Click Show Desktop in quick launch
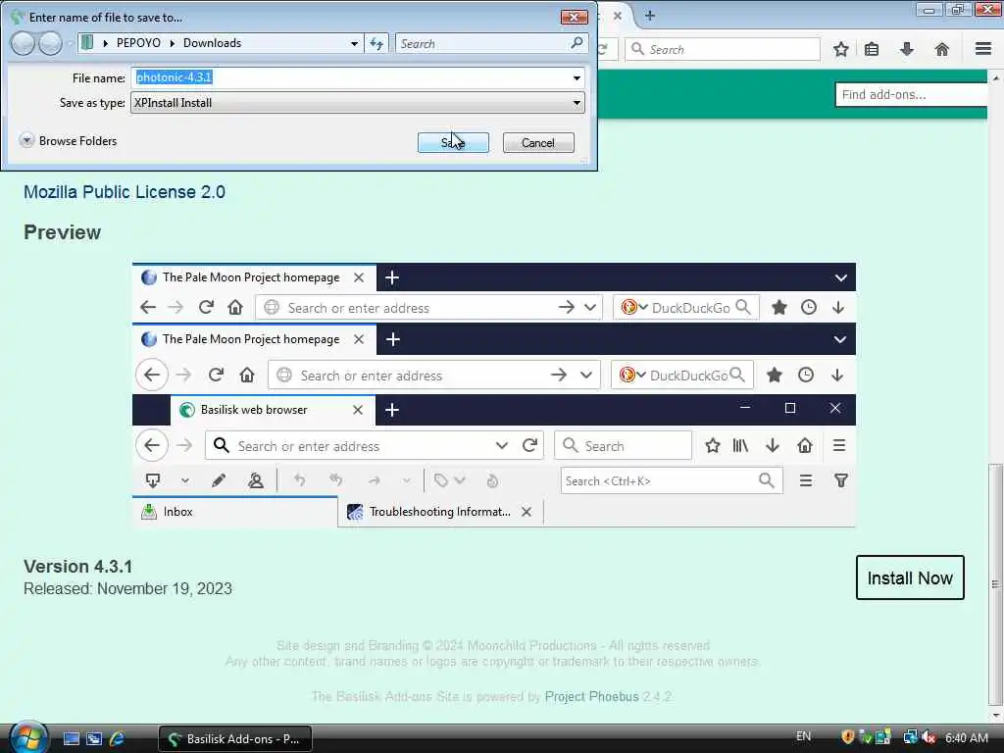The image size is (1004, 753). pyautogui.click(x=71, y=739)
